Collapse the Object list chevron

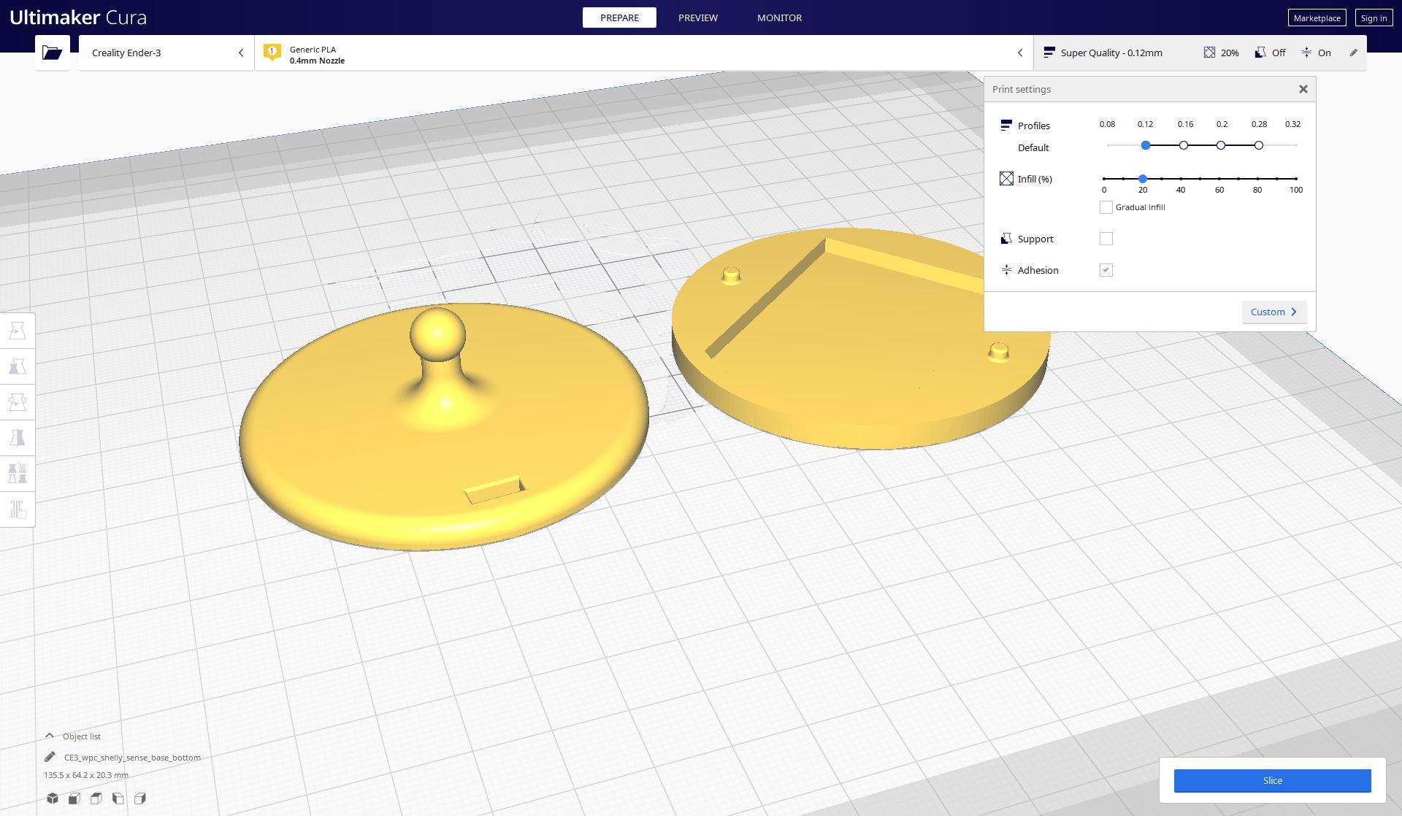[50, 736]
